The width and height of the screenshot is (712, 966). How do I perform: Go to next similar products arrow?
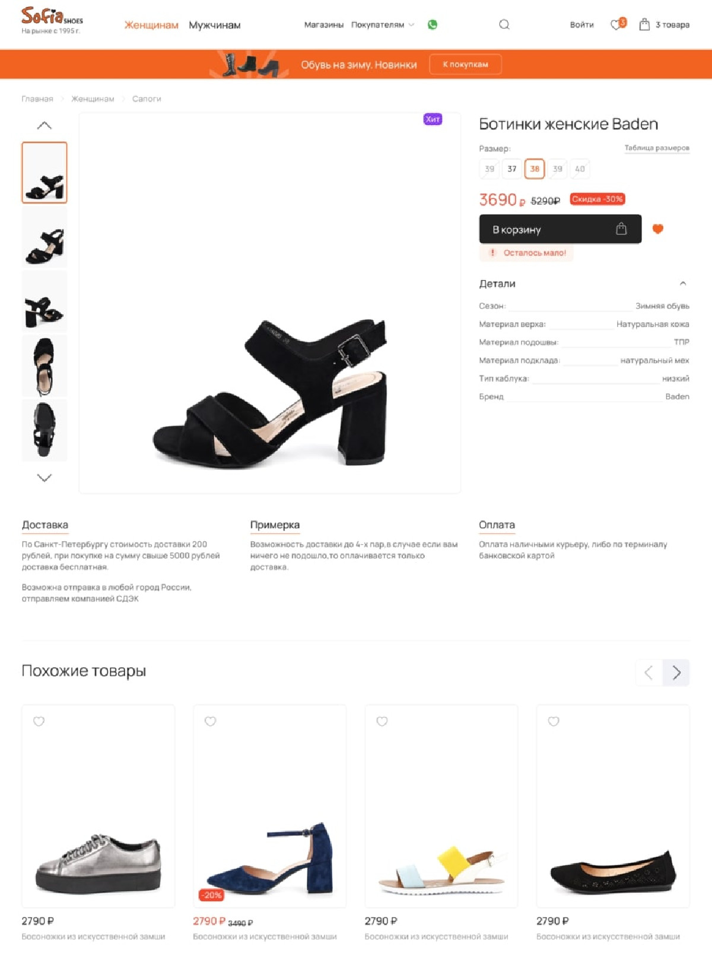pos(676,672)
